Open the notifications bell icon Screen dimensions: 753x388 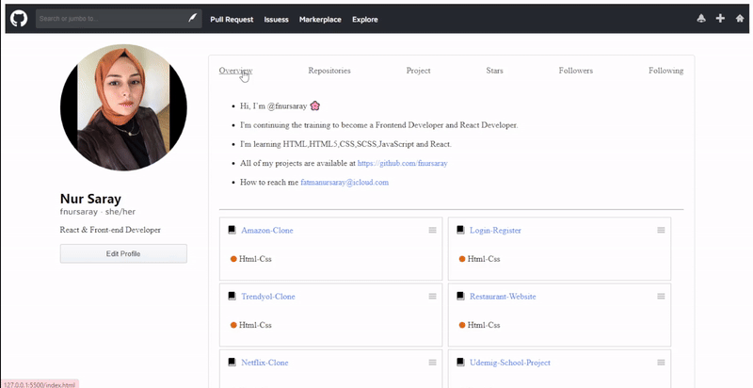pyautogui.click(x=701, y=18)
